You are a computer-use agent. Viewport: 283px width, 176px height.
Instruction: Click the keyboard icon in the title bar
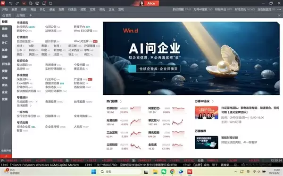coord(37,3)
